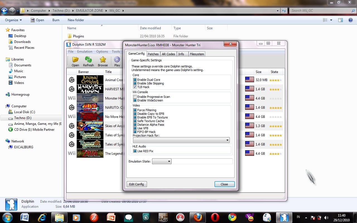
Task: Open Internet Explorer from the taskbar
Action: click(x=42, y=217)
